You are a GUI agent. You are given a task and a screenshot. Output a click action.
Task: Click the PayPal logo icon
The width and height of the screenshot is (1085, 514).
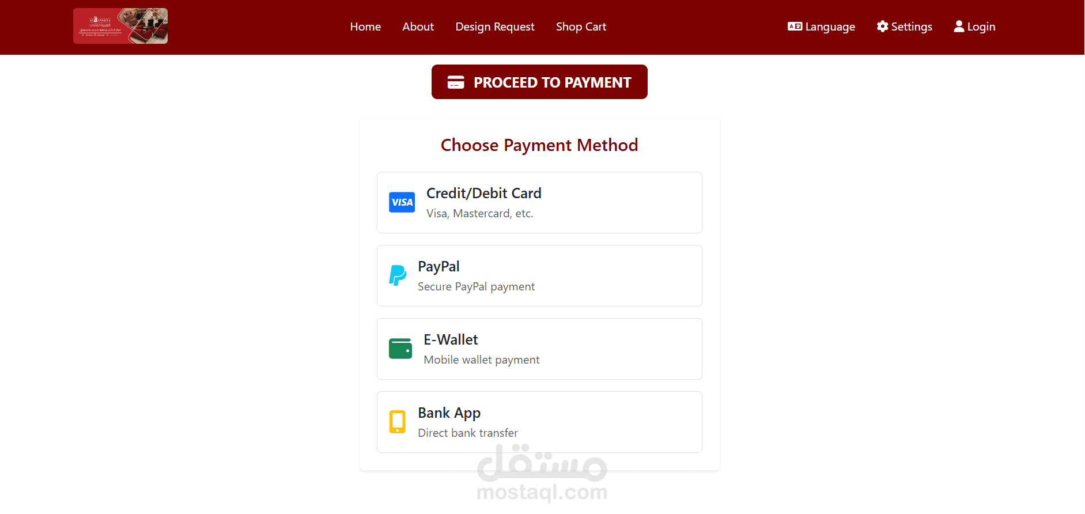pyautogui.click(x=398, y=275)
